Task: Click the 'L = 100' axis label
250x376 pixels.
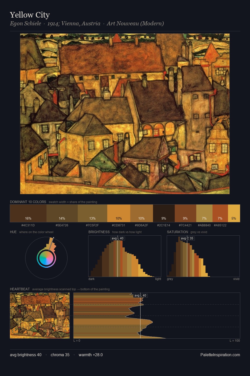Action: coord(235,341)
